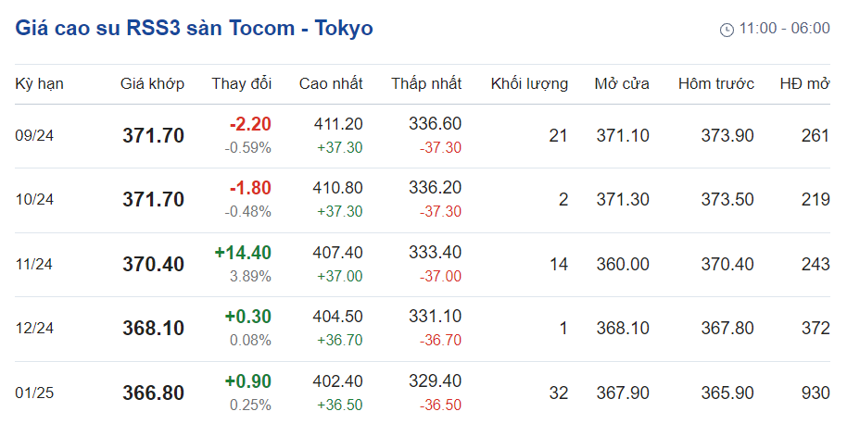
Task: Select the 09/24 contract row
Action: click(x=35, y=136)
